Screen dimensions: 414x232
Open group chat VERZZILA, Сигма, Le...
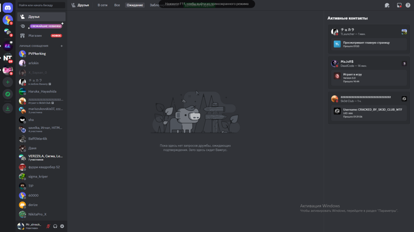41,158
